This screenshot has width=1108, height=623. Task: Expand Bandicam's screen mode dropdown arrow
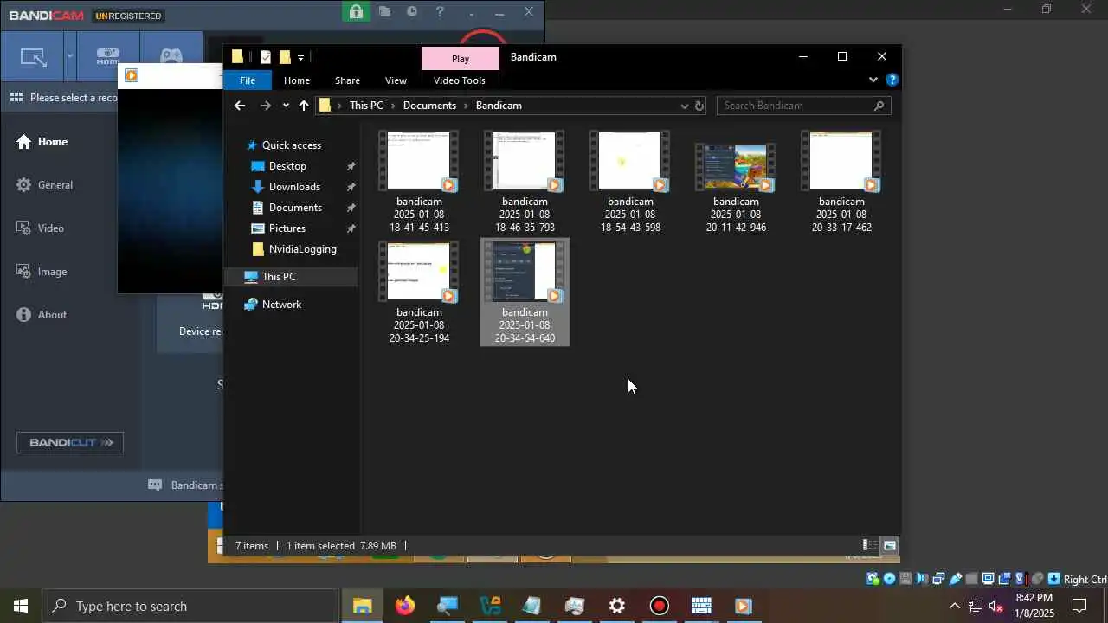tap(69, 58)
